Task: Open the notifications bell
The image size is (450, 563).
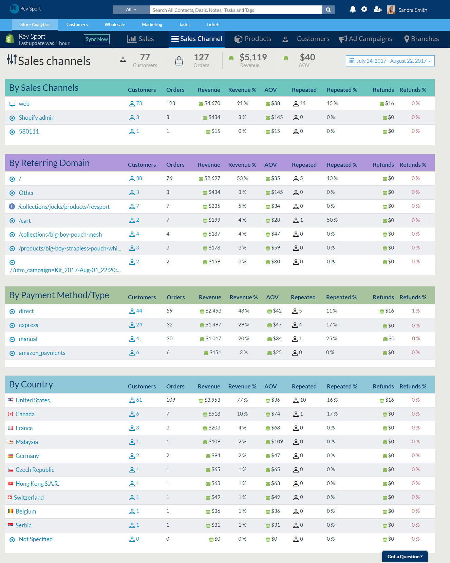Action: (353, 9)
